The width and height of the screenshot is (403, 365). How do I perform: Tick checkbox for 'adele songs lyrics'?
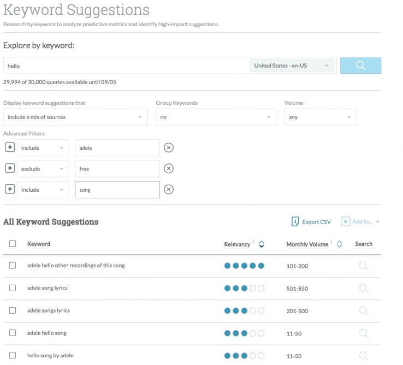click(13, 310)
